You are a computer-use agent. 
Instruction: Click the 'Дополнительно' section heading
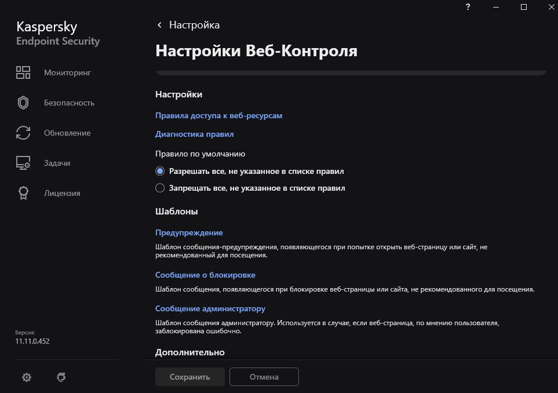(x=189, y=352)
